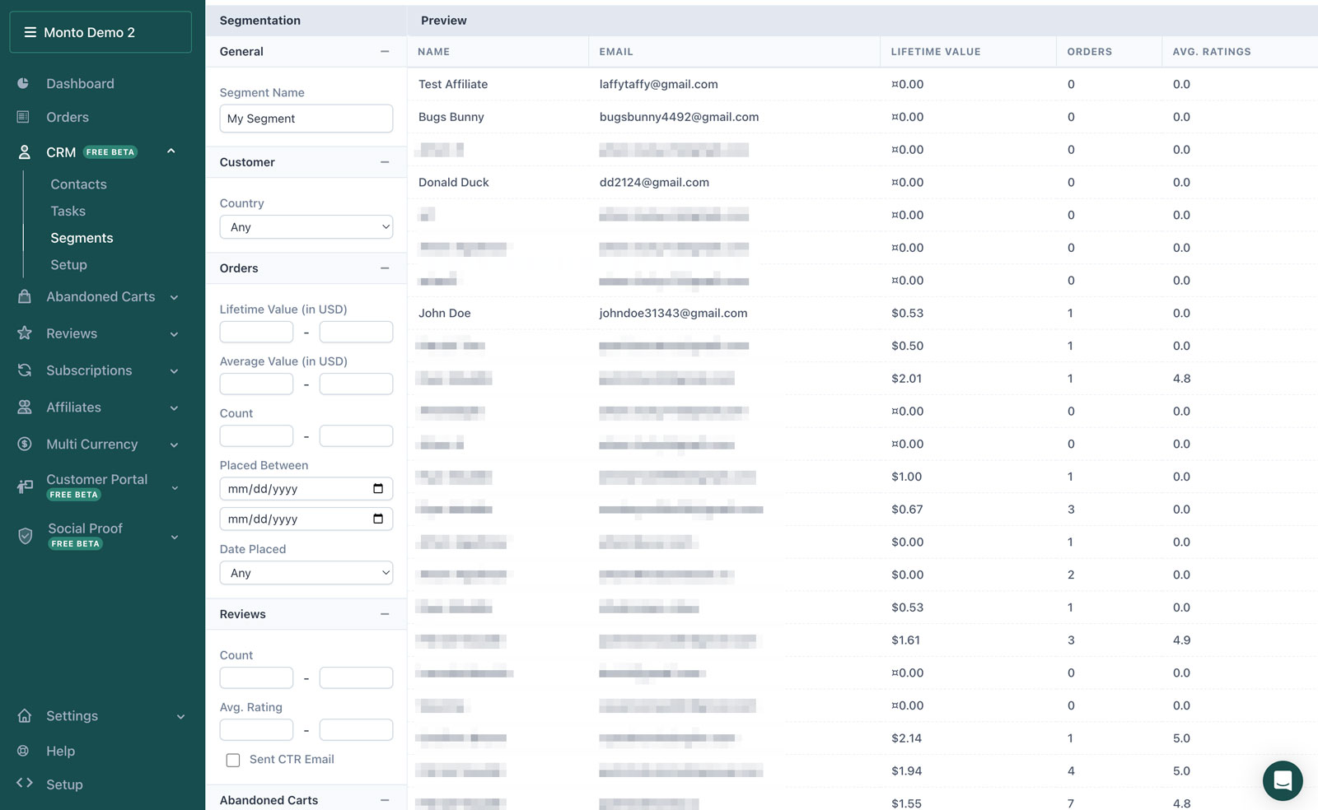Collapse the Customer filter section

(384, 162)
